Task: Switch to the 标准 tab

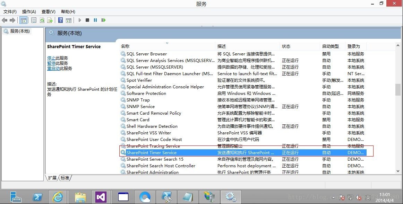Action: point(65,178)
